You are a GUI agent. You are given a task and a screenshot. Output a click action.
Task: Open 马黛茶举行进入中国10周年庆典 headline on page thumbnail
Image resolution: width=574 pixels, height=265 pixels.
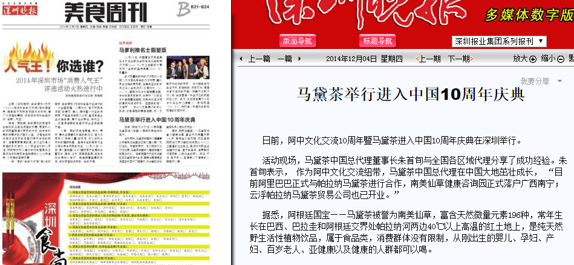coord(157,120)
